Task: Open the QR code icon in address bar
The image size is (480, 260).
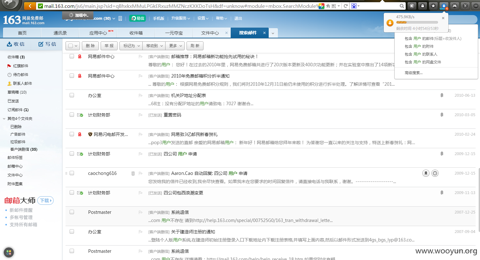Action: (x=334, y=6)
